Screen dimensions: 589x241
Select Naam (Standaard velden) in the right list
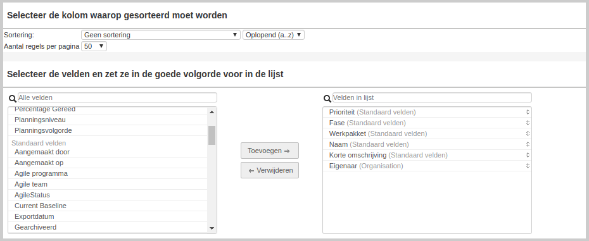point(427,144)
